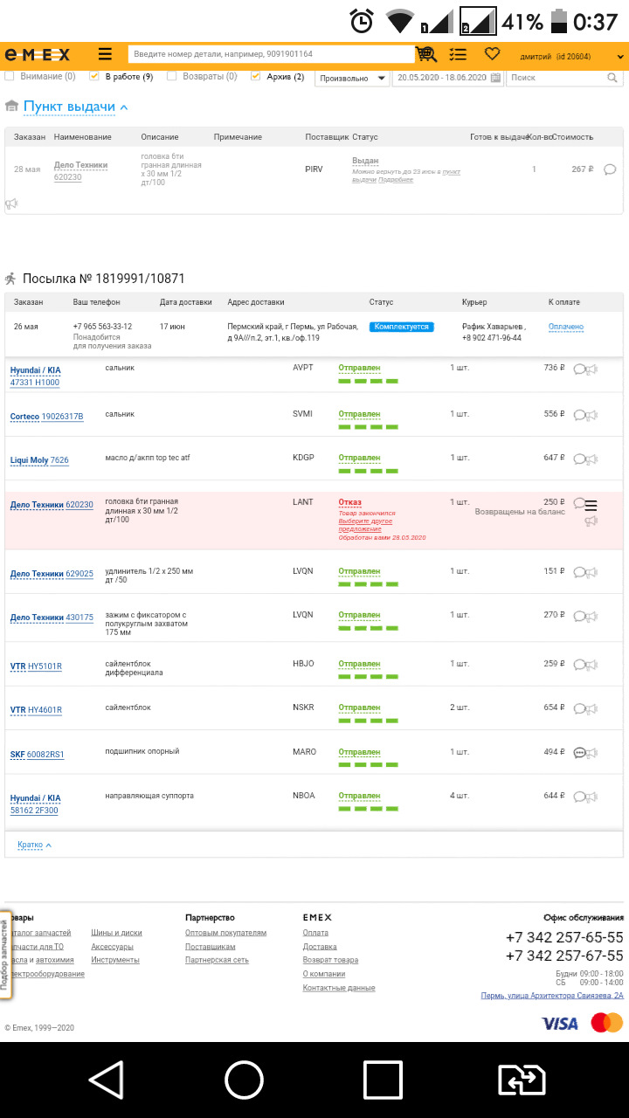629x1118 pixels.
Task: Click the magnifier icon in the Поиск field
Action: [x=612, y=78]
